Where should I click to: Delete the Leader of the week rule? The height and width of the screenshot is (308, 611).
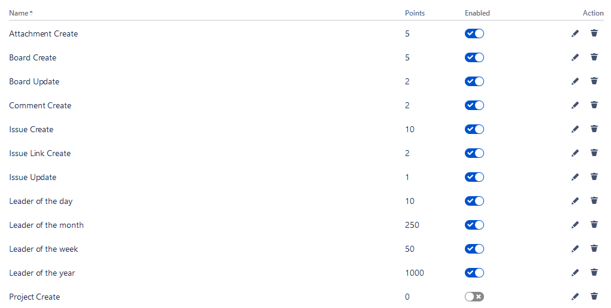tap(594, 249)
